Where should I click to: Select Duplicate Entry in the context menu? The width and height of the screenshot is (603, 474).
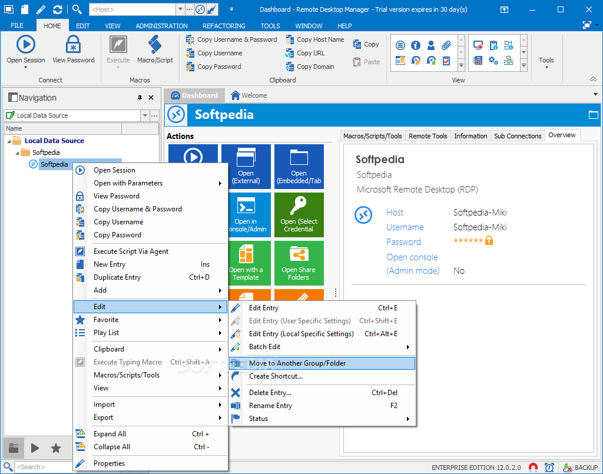(x=151, y=277)
